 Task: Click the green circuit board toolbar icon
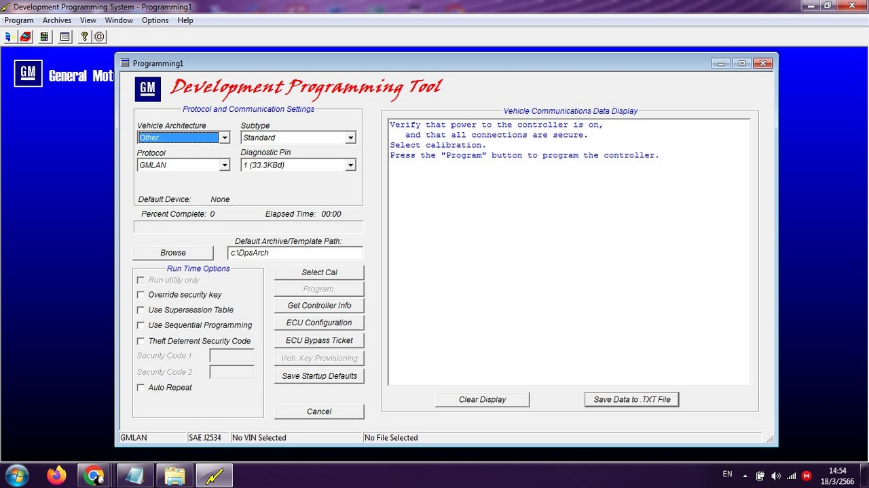45,37
